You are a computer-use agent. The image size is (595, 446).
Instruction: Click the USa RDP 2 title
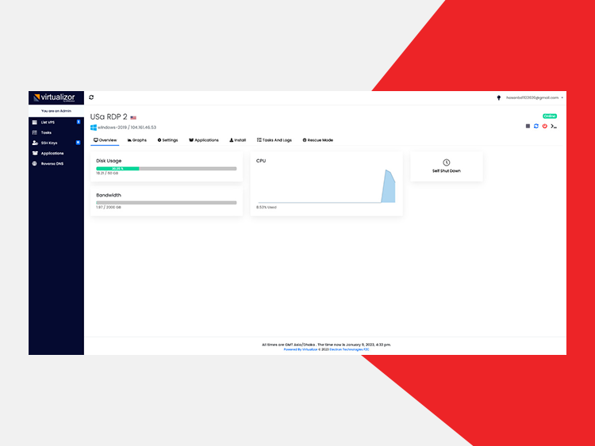pyautogui.click(x=109, y=116)
